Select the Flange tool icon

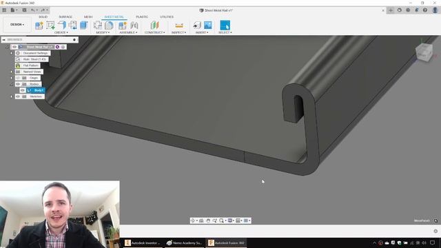pyautogui.click(x=61, y=25)
